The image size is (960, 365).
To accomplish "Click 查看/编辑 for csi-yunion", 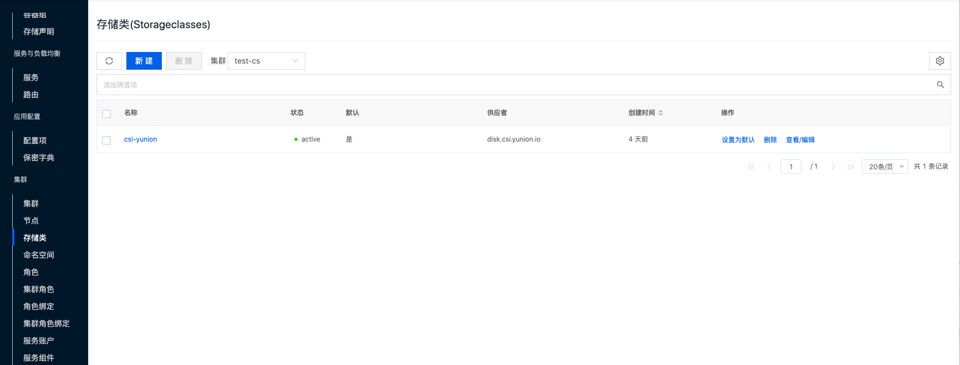I will tap(800, 140).
